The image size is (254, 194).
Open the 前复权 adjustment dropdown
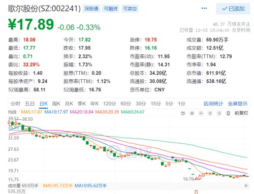point(241,113)
